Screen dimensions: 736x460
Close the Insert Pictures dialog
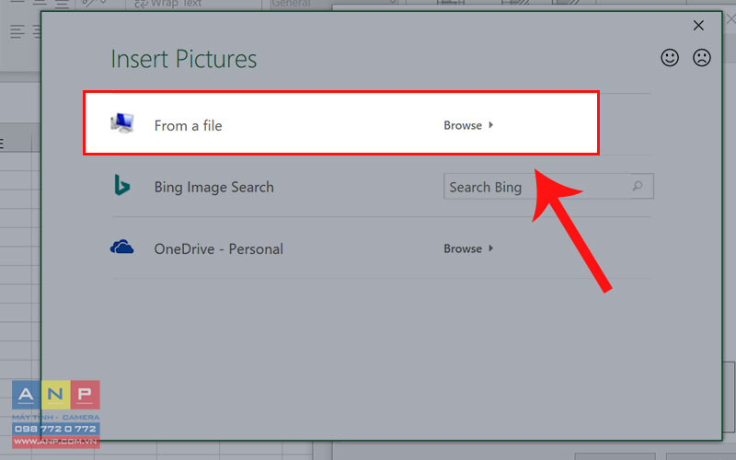click(x=698, y=26)
